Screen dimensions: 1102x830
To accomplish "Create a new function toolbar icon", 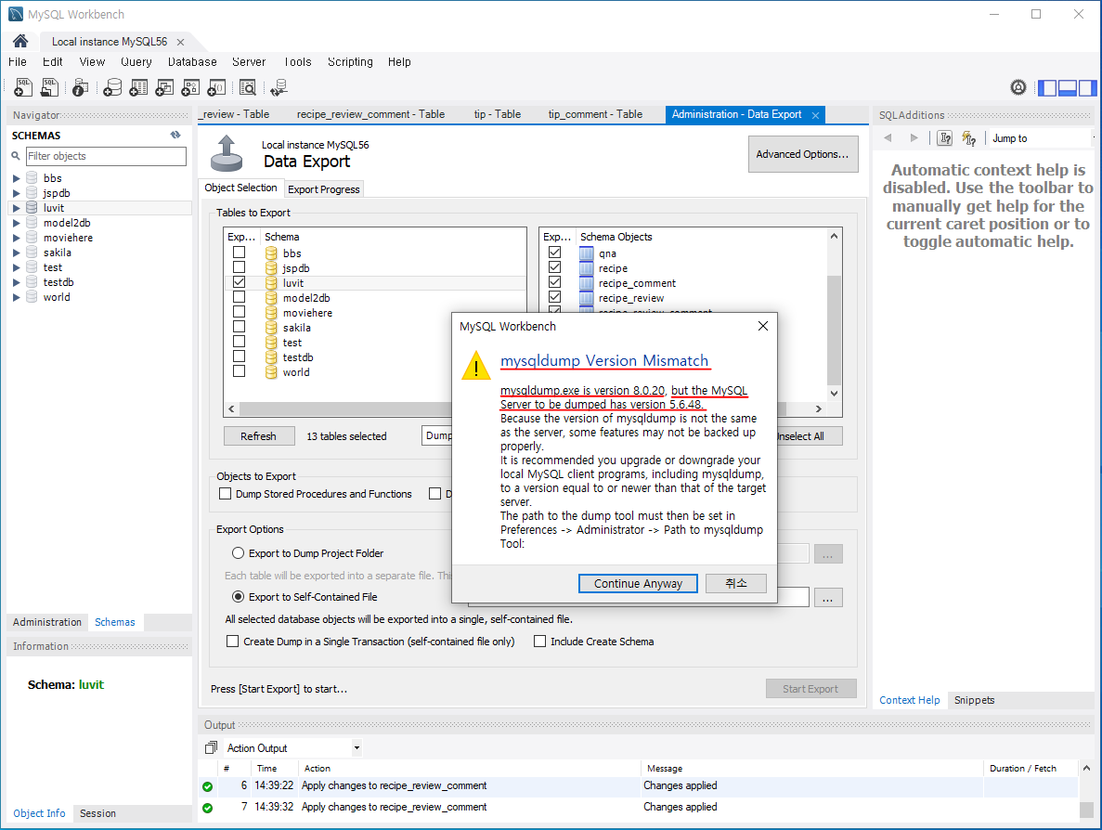I will pos(216,87).
